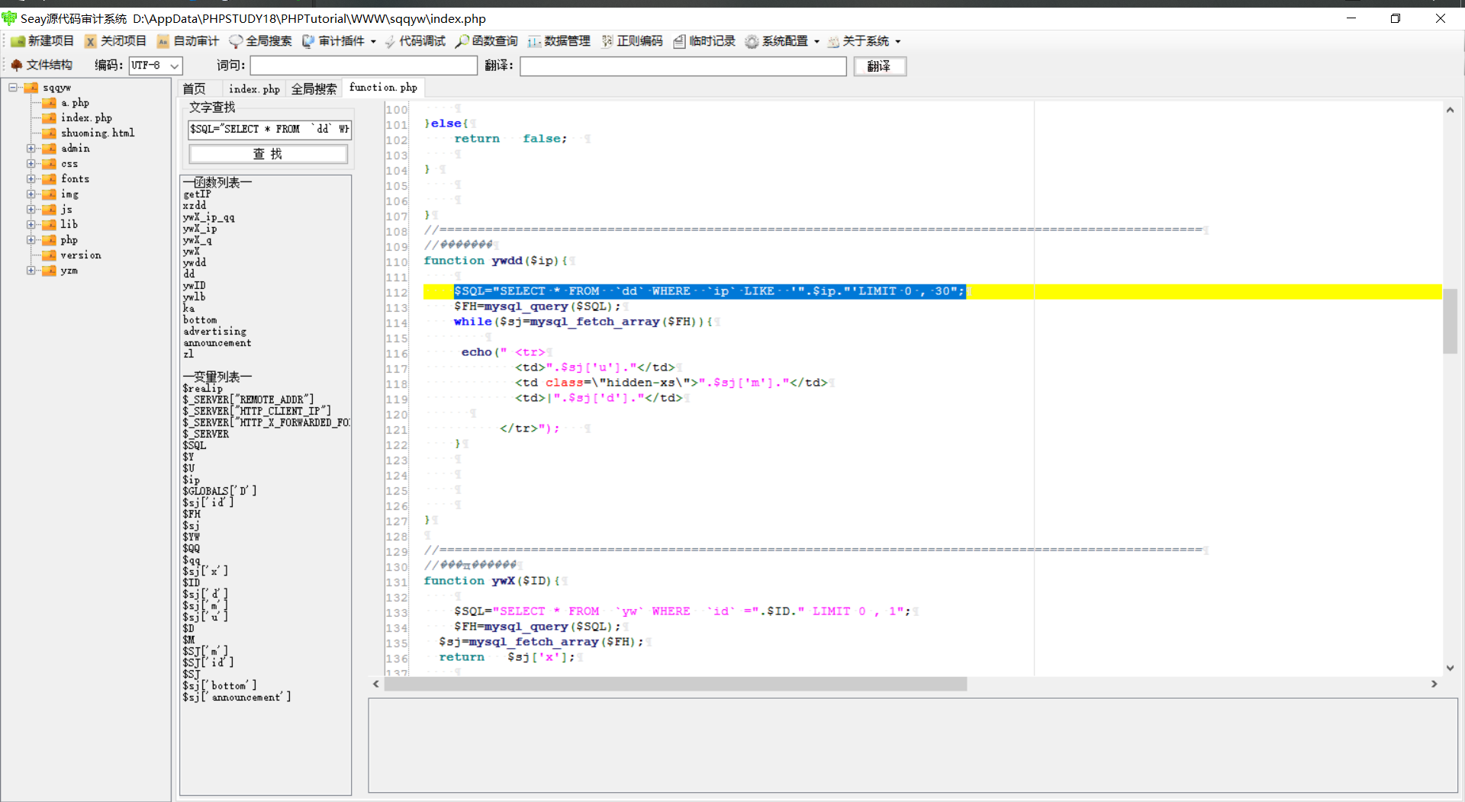Open 全局搜索 global search tool
The width and height of the screenshot is (1465, 802).
click(260, 41)
